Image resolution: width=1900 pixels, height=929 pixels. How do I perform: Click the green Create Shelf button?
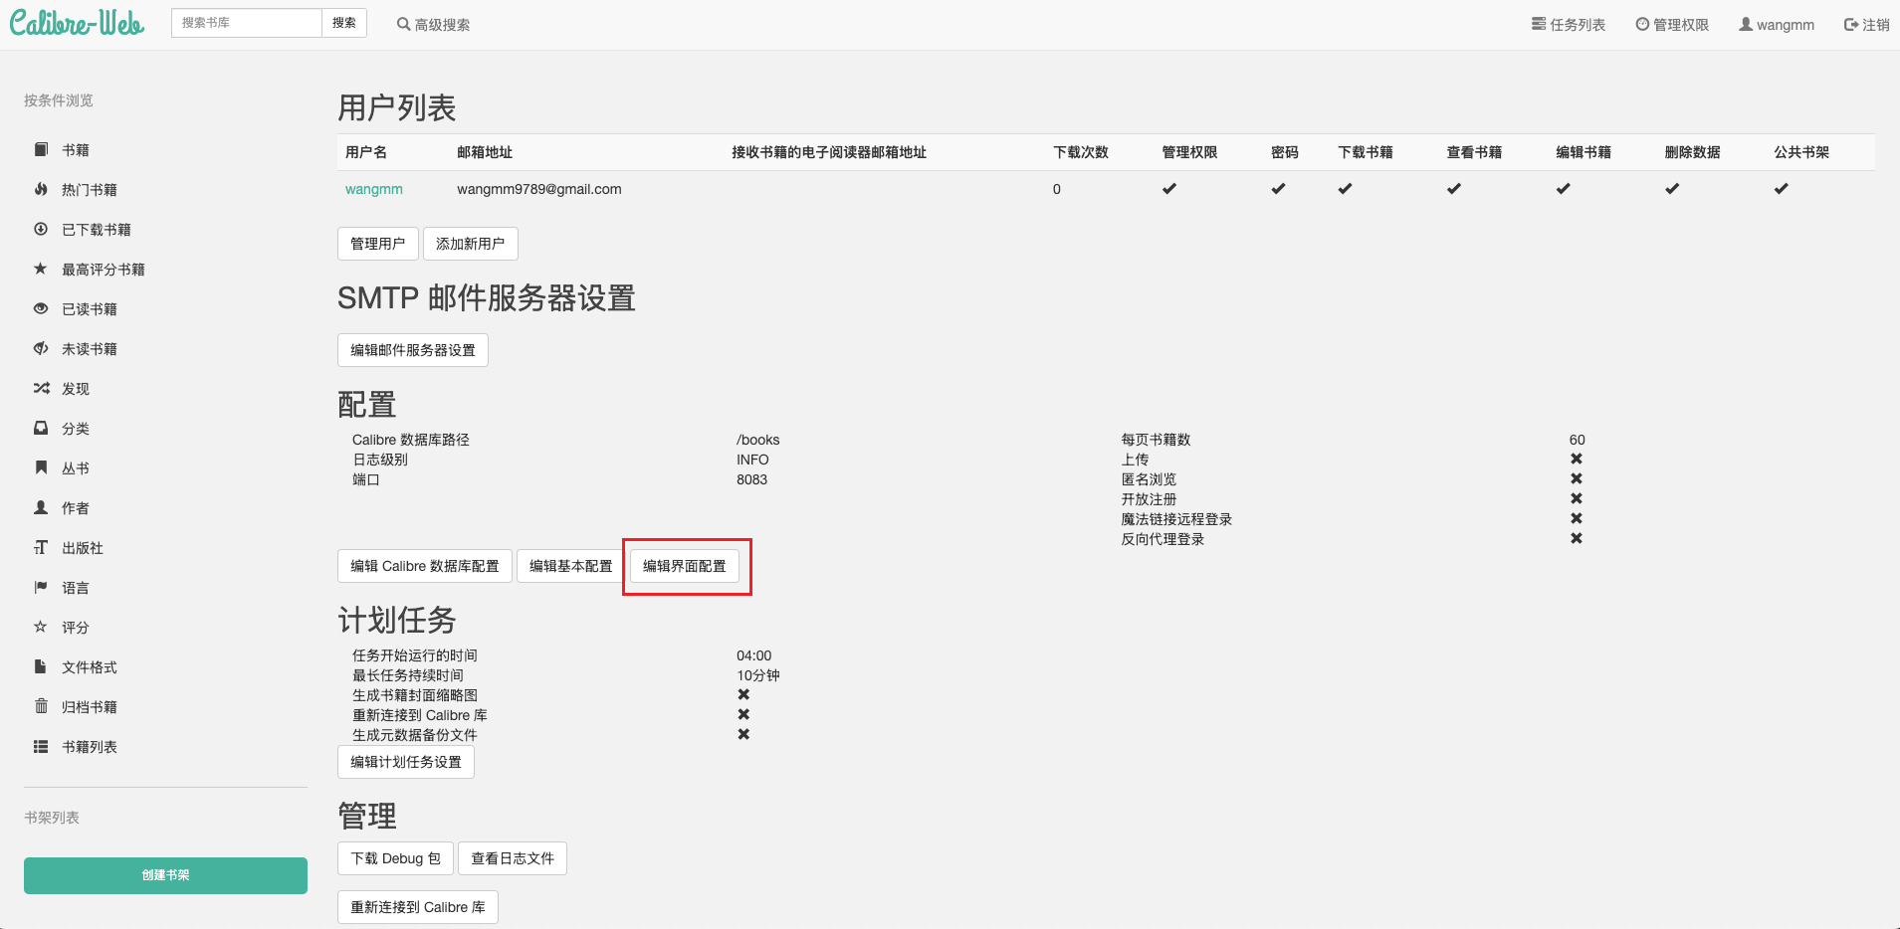[165, 875]
